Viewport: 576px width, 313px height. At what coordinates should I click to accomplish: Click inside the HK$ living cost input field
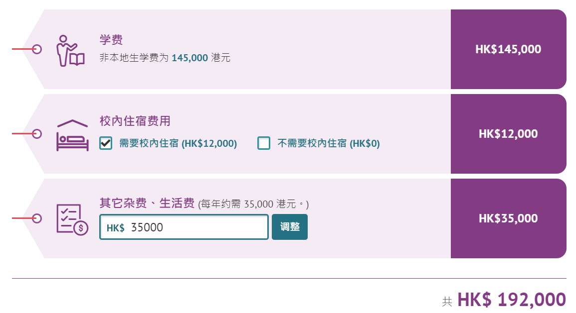(x=185, y=227)
